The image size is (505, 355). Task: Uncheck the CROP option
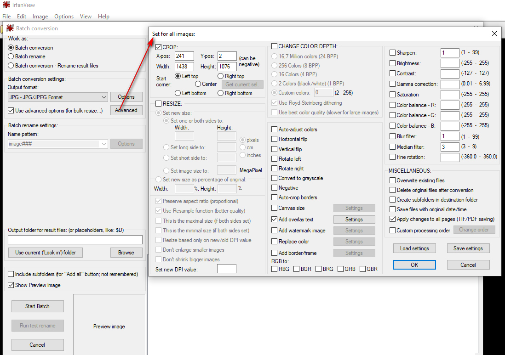coord(159,47)
